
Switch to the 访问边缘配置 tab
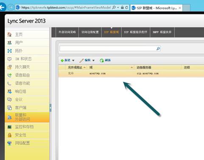90,32
